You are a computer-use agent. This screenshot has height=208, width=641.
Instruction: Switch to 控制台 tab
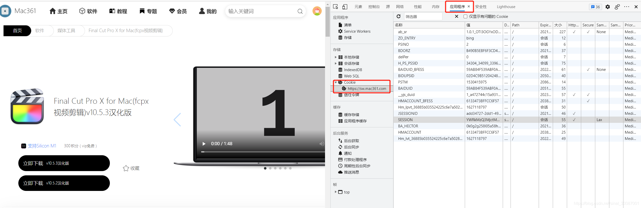point(374,7)
